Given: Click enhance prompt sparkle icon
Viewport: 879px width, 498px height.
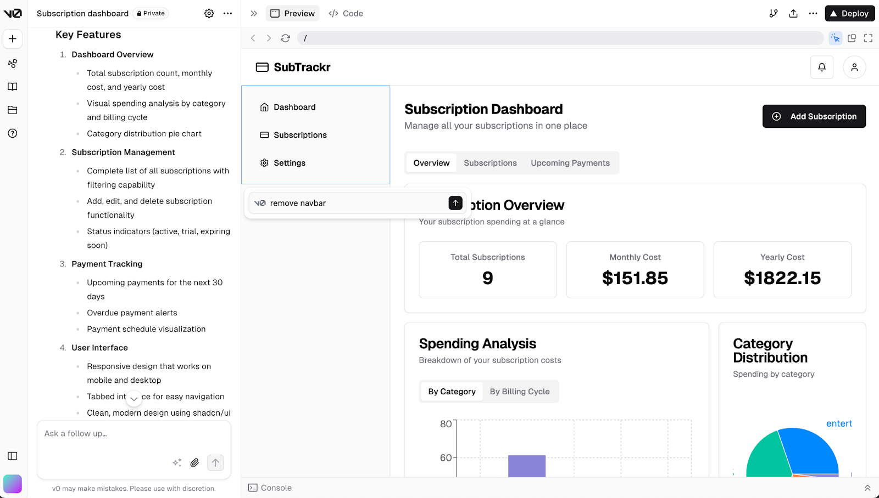Looking at the screenshot, I should (177, 463).
